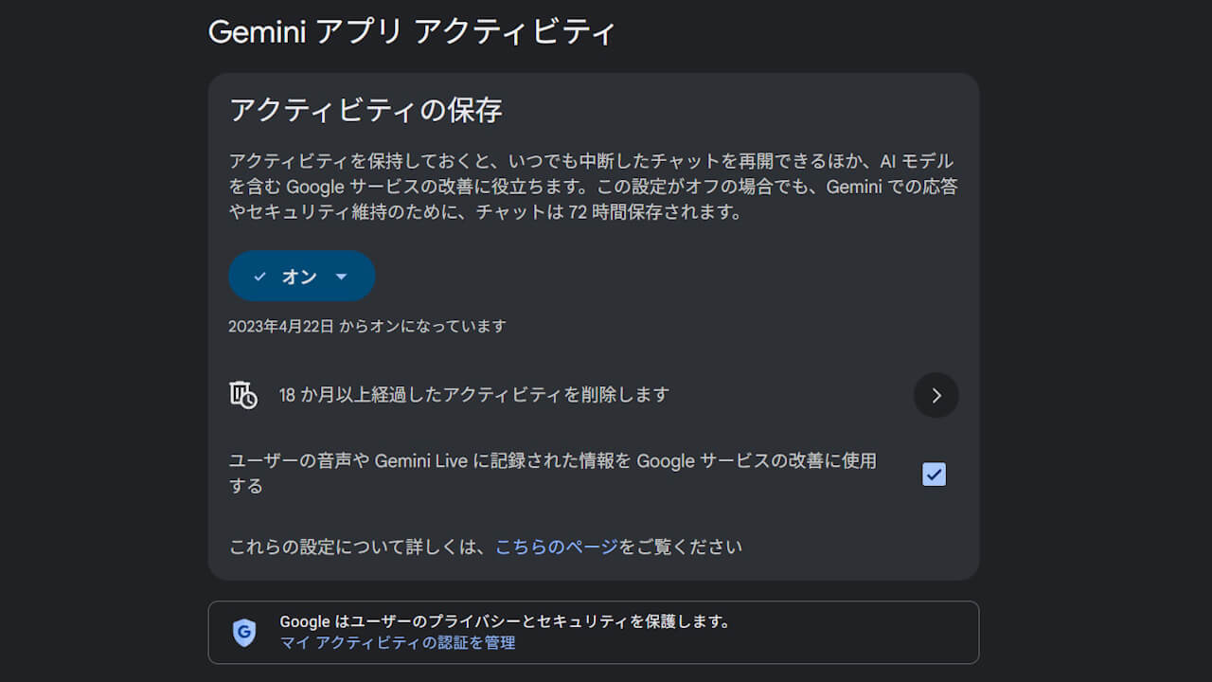Click the ユーザーの音声や Gemini Live description text
The height and width of the screenshot is (682, 1212).
point(553,474)
